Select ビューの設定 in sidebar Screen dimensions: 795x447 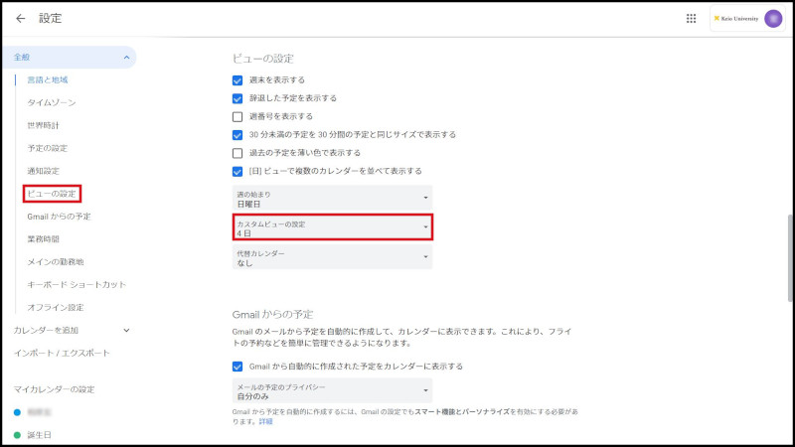click(52, 193)
